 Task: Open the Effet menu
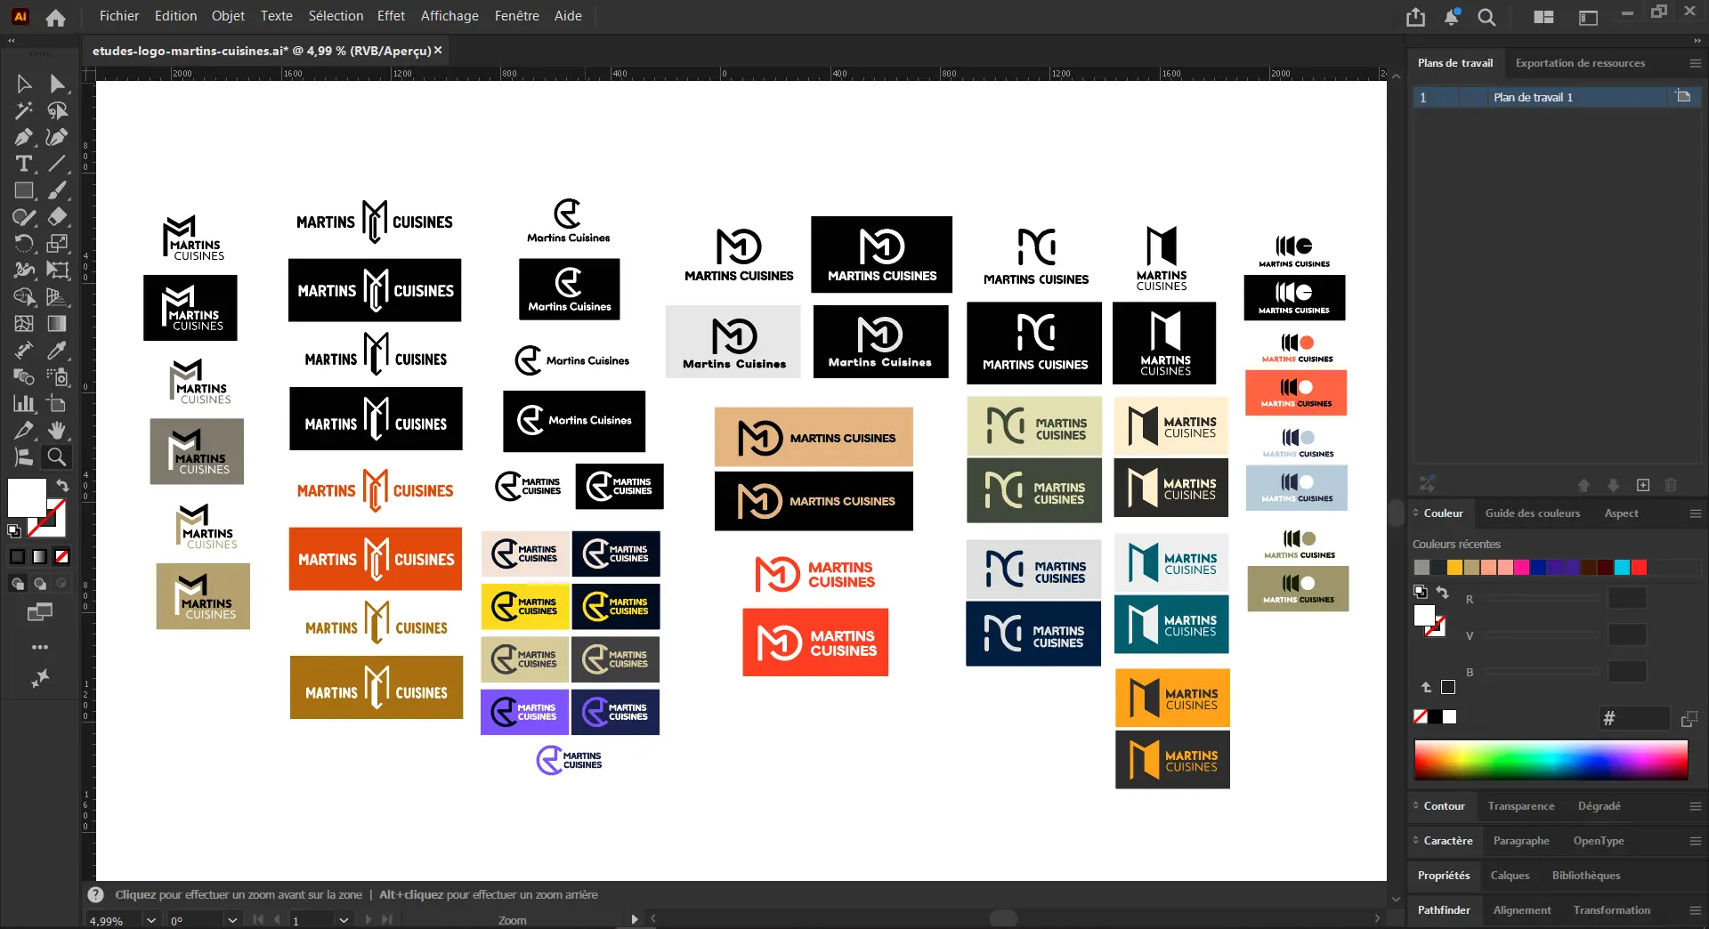[x=391, y=16]
